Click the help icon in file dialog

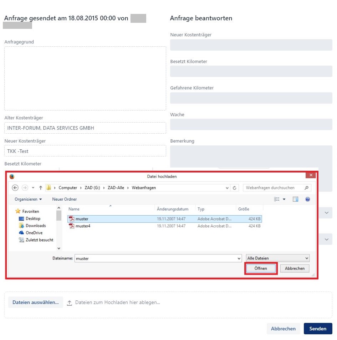[307, 199]
